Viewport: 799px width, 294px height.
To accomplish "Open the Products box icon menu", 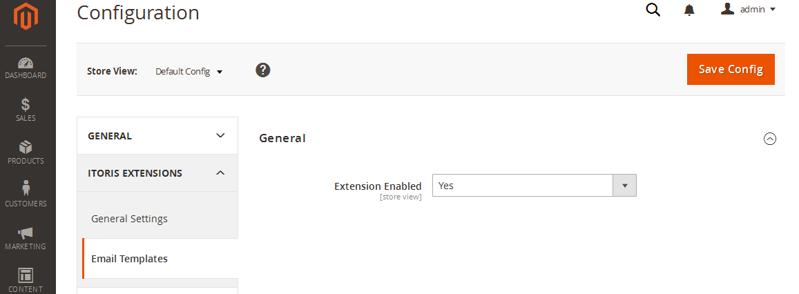I will (x=26, y=153).
